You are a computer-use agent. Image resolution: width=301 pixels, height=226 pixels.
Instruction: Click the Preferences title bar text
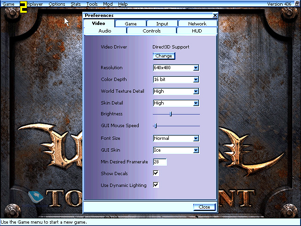(99, 16)
